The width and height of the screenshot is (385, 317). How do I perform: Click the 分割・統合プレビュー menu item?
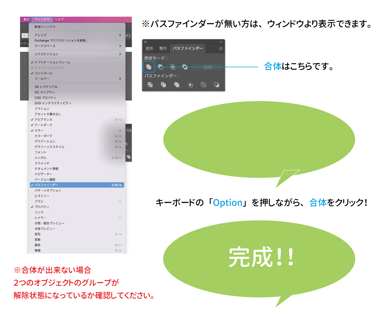click(77, 223)
